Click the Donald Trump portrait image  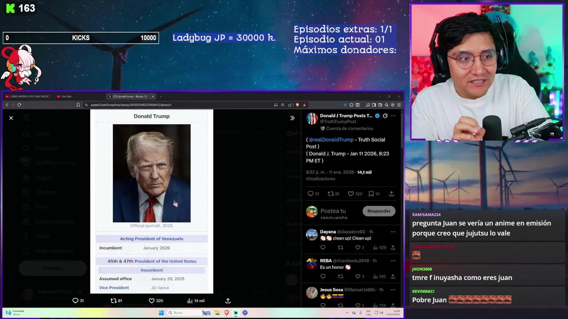click(151, 173)
